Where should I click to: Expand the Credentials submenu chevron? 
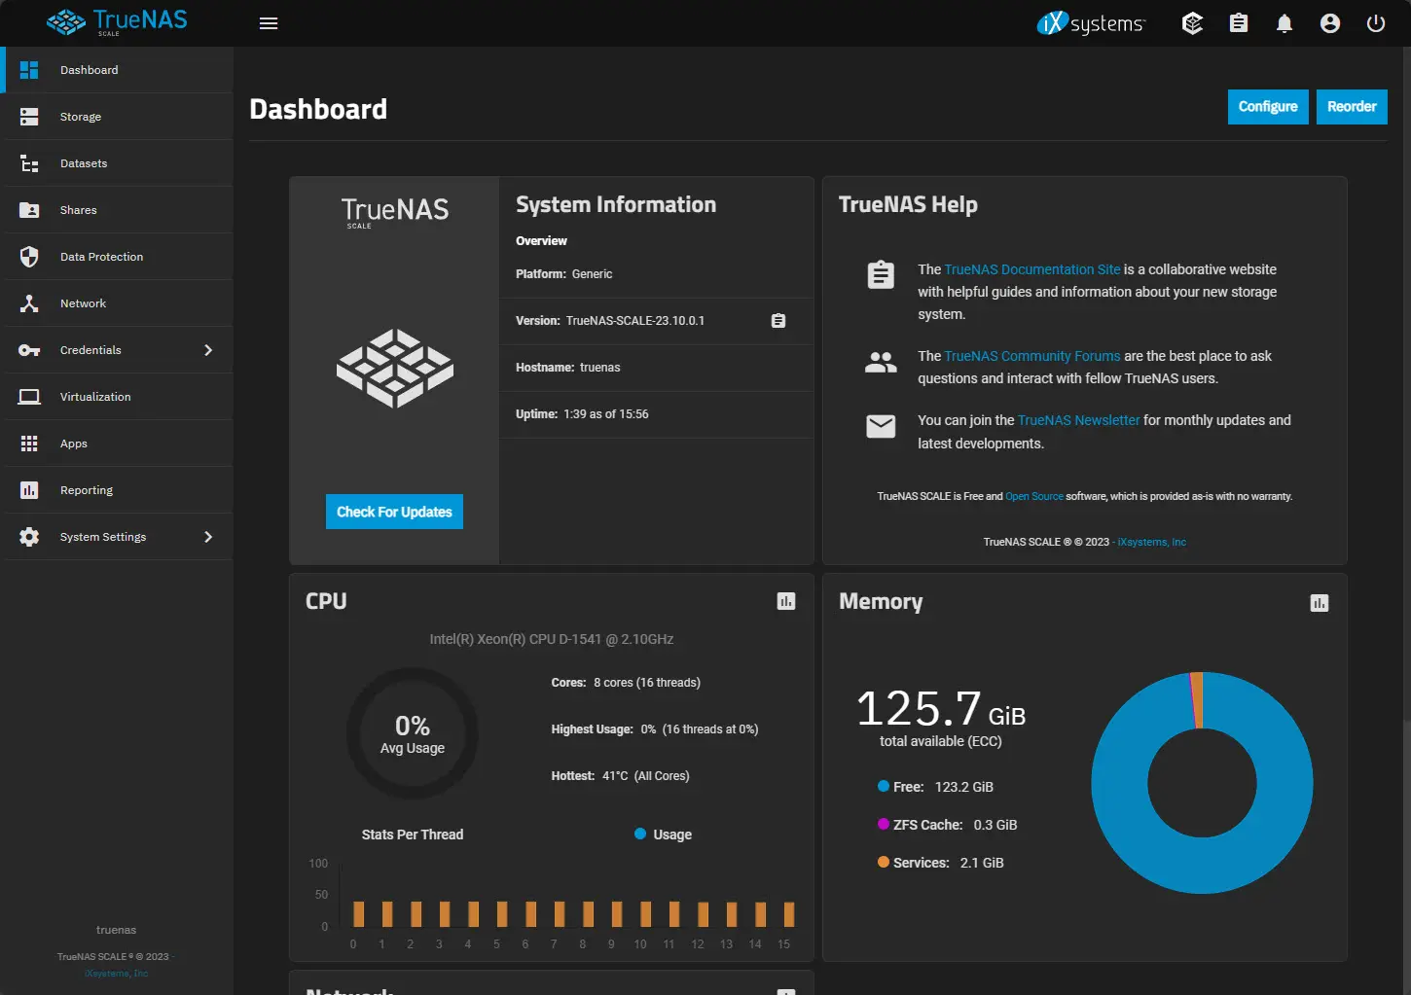(208, 350)
